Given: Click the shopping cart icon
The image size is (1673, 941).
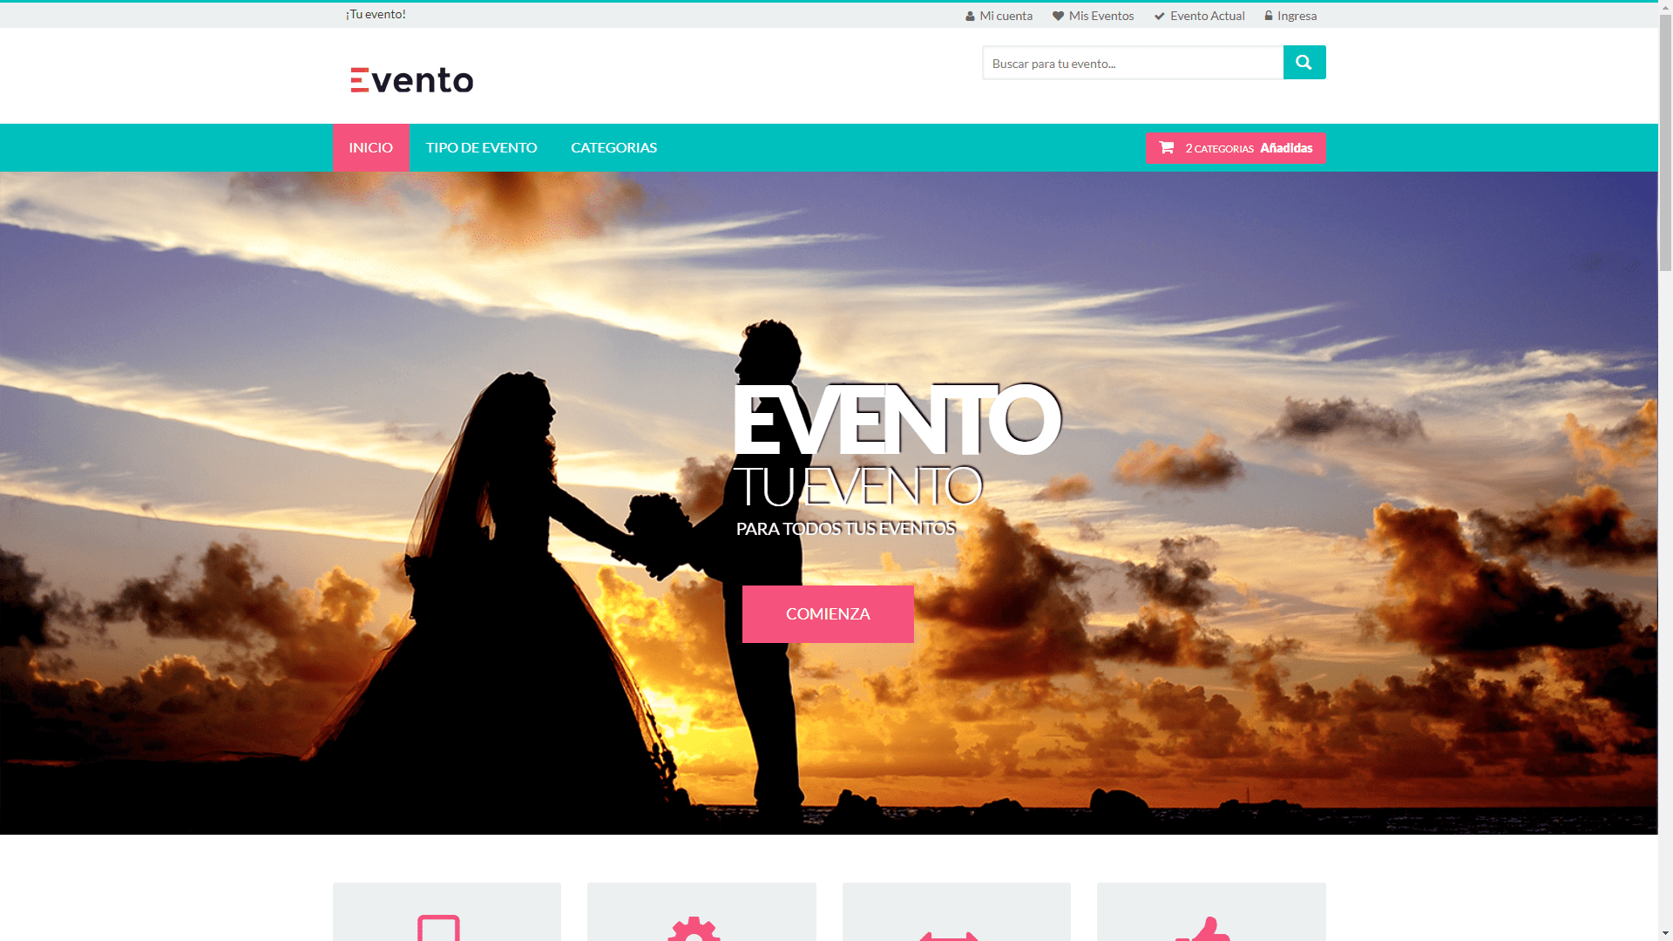Looking at the screenshot, I should 1166,147.
